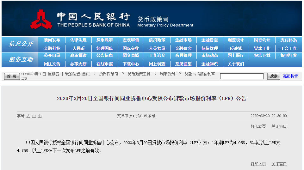304x170 pixels.
Task: Go to the 金融市场 menu section
Action: 183,40
